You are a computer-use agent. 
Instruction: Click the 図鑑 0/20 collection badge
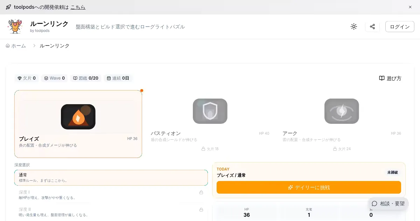85,78
